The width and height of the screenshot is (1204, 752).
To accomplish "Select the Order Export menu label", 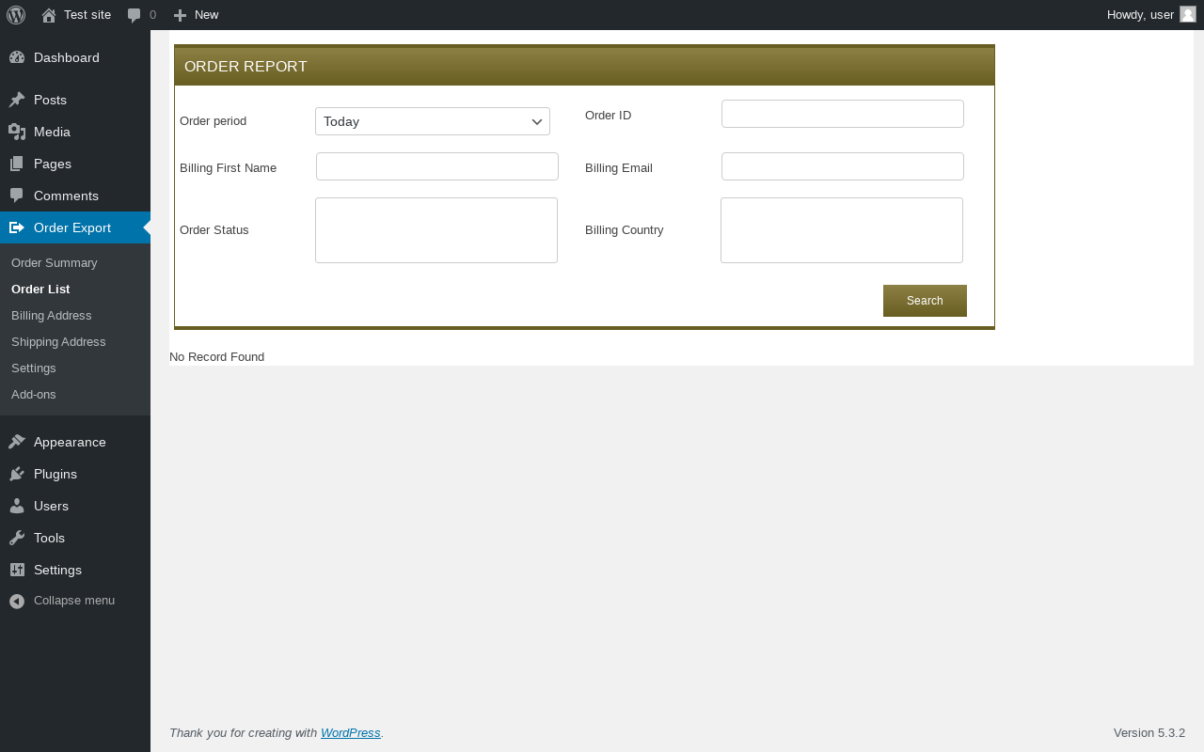I will point(72,227).
